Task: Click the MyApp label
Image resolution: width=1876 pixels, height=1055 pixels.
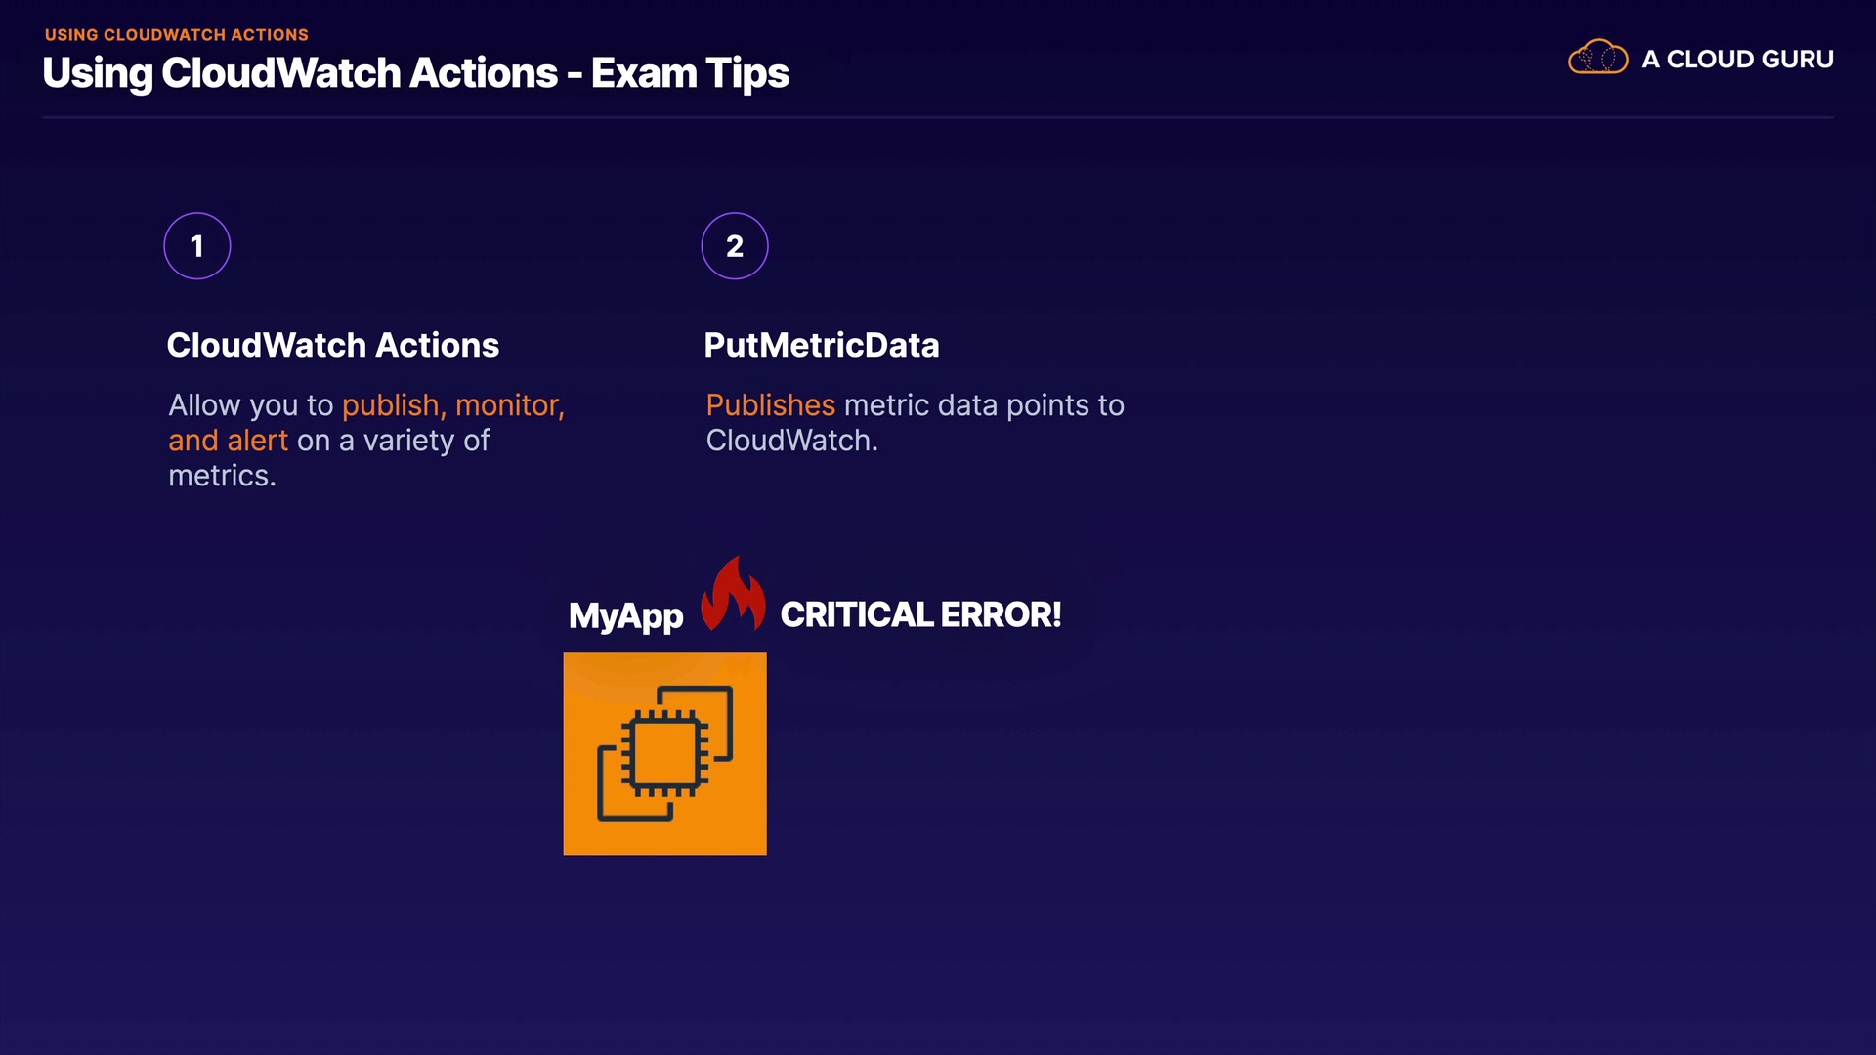Action: pyautogui.click(x=625, y=616)
